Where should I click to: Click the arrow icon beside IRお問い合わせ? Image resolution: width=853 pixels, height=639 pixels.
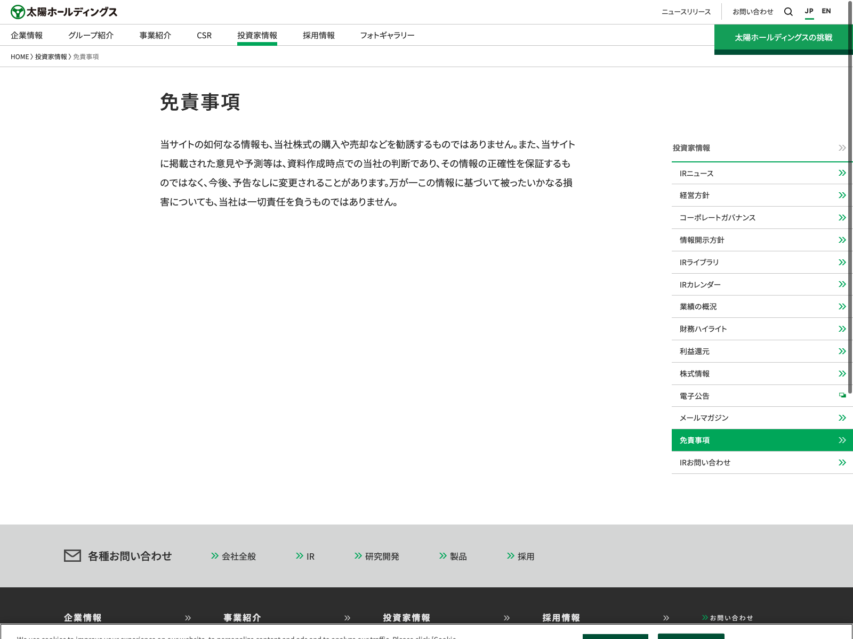(x=842, y=463)
